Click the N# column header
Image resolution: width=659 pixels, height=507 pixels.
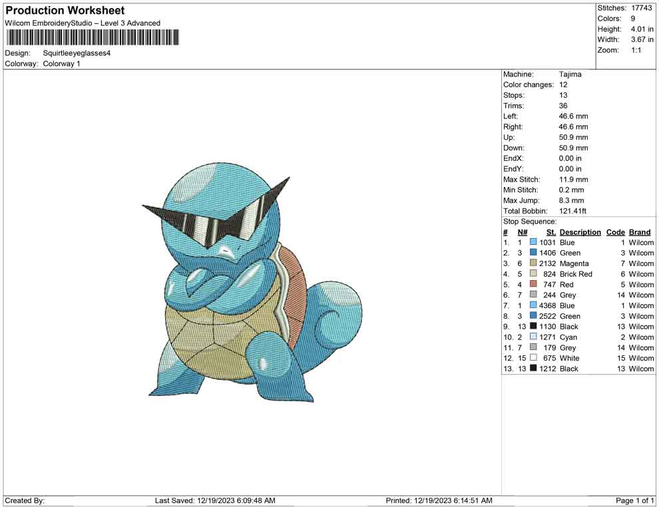click(x=523, y=232)
